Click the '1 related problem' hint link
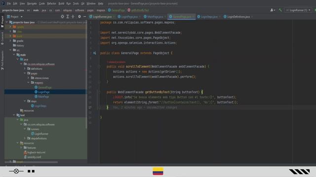The width and height of the screenshot is (316, 177). (116, 62)
